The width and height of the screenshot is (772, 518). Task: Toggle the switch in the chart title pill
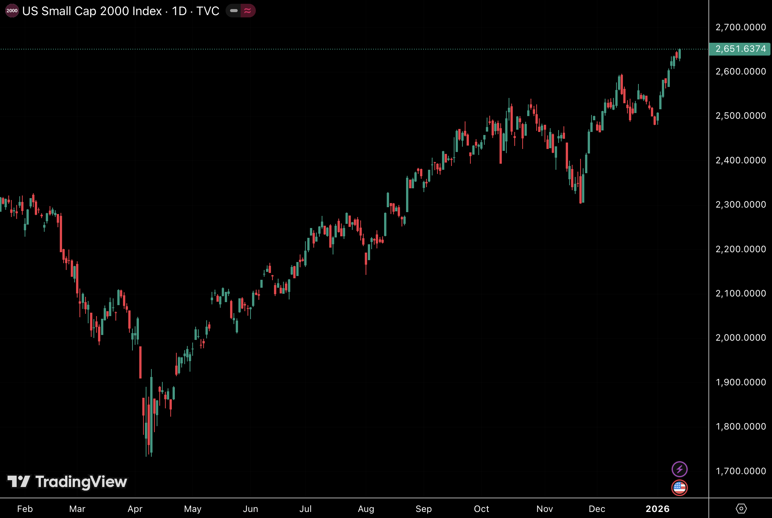tap(241, 11)
